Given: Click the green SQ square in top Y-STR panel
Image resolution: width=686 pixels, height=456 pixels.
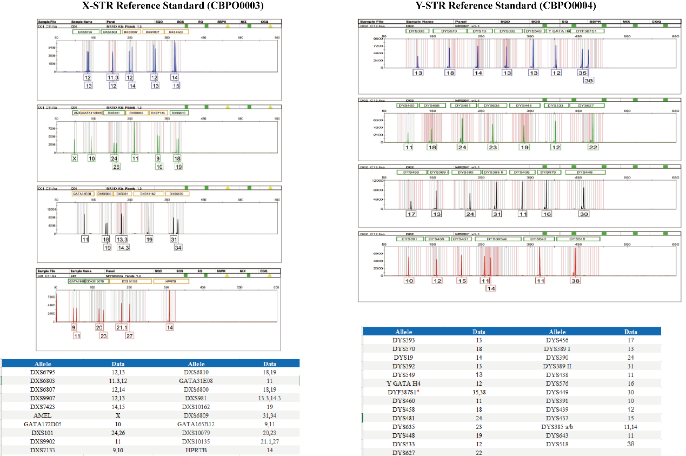Looking at the screenshot, I should tap(574, 25).
